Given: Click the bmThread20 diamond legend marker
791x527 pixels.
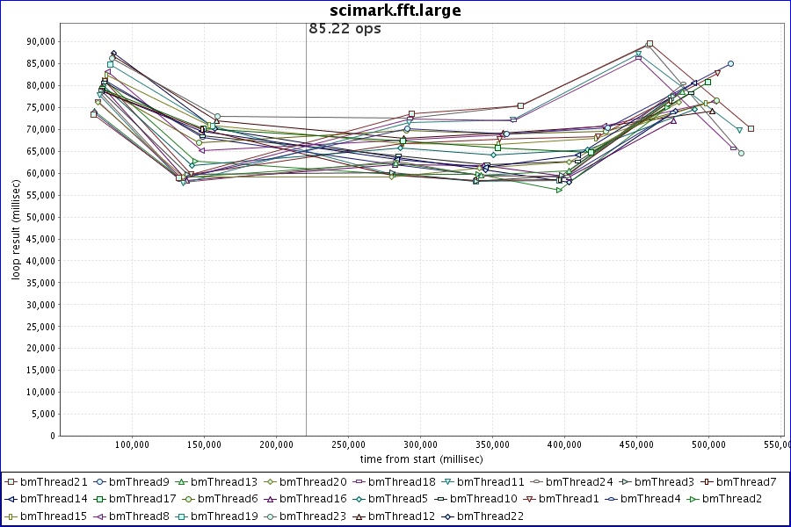Looking at the screenshot, I should pyautogui.click(x=270, y=481).
